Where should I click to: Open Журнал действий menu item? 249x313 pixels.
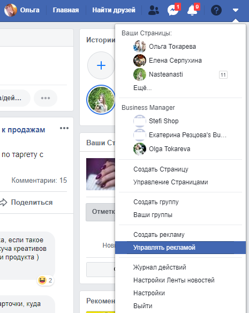coord(160,267)
